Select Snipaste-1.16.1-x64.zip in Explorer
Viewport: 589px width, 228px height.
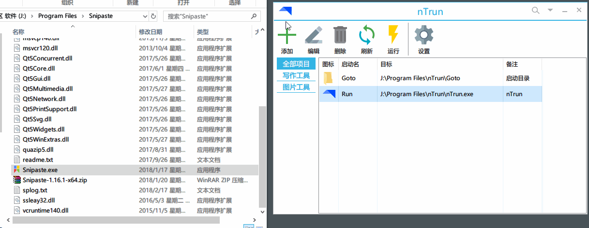pyautogui.click(x=55, y=180)
